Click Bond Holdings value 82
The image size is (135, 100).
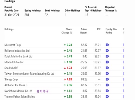click(46, 15)
